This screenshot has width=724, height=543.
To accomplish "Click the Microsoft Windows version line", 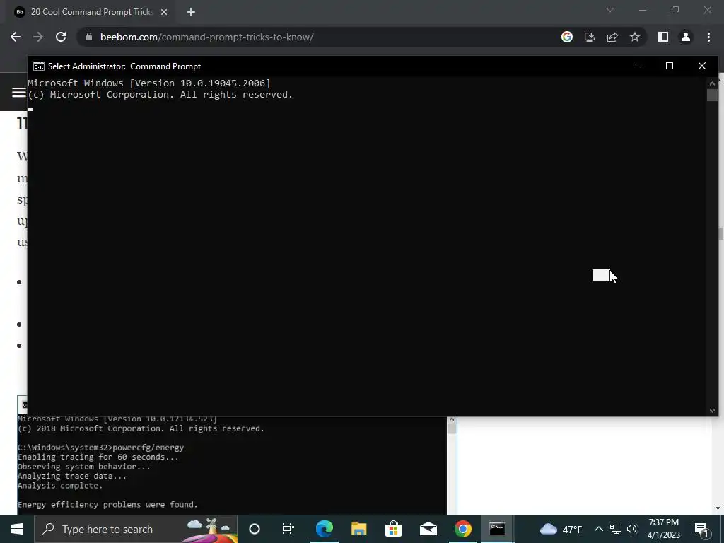I will [149, 83].
